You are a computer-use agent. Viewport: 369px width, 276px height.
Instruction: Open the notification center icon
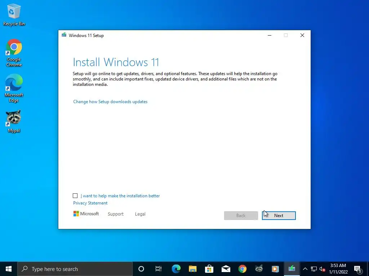[357, 269]
